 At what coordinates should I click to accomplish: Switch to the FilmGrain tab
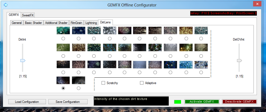(x=76, y=23)
